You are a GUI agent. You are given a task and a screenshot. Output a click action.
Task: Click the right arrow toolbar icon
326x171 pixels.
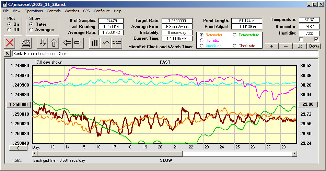click(78, 43)
